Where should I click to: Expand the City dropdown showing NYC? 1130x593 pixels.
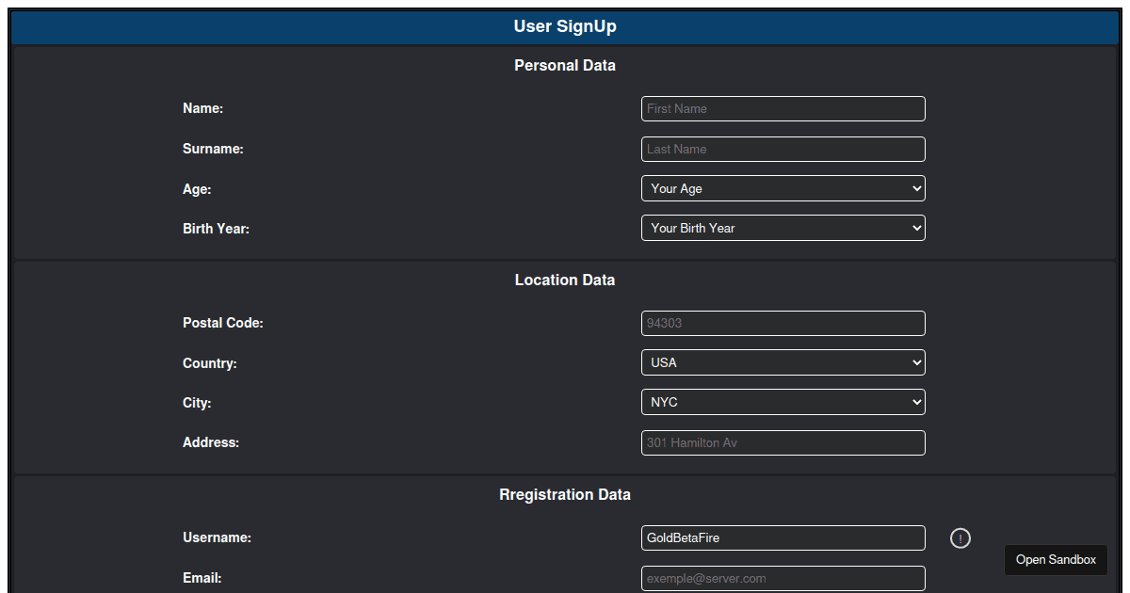coord(783,402)
